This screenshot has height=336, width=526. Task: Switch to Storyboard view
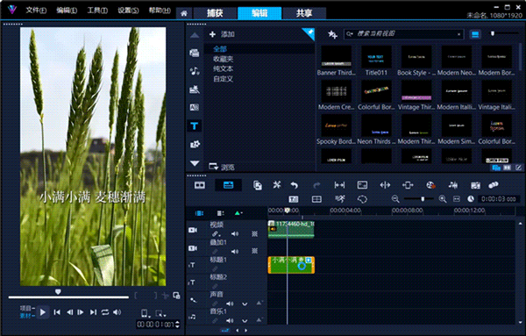pyautogui.click(x=200, y=185)
